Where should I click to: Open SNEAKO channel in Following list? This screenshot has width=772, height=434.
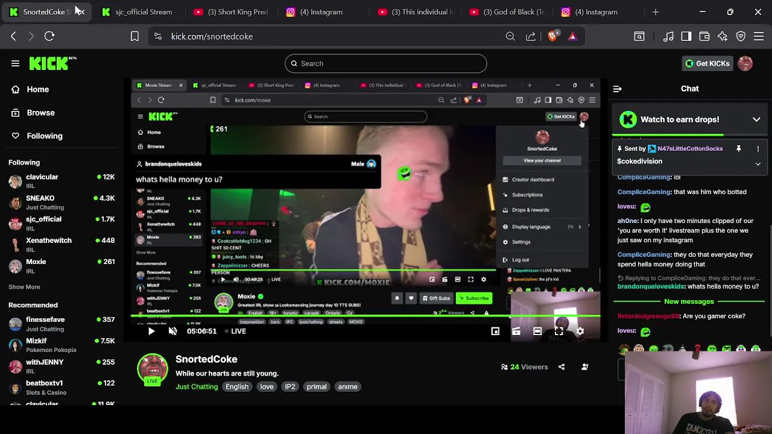(x=62, y=202)
